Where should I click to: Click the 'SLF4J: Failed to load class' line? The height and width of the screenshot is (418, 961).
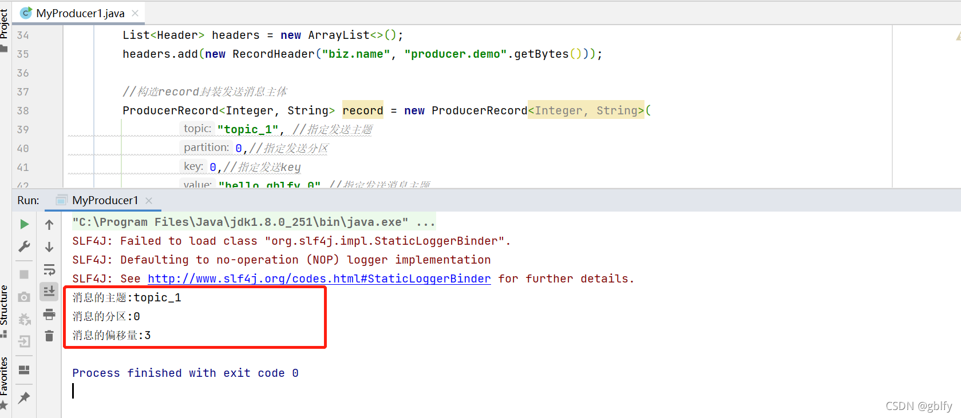point(291,241)
